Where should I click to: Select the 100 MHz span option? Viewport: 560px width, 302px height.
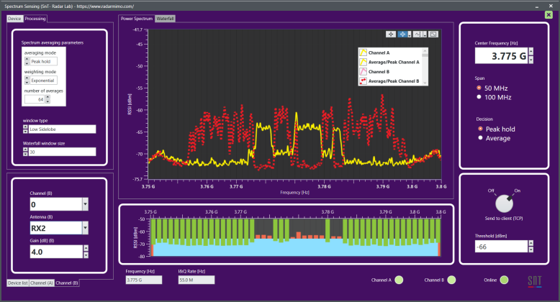[x=479, y=96]
